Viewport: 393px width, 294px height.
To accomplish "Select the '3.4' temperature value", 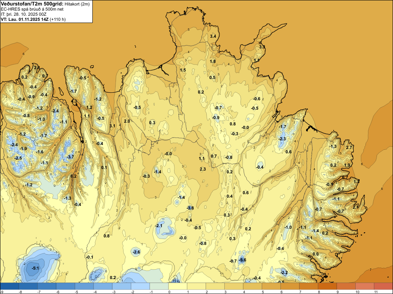I will pyautogui.click(x=213, y=36).
